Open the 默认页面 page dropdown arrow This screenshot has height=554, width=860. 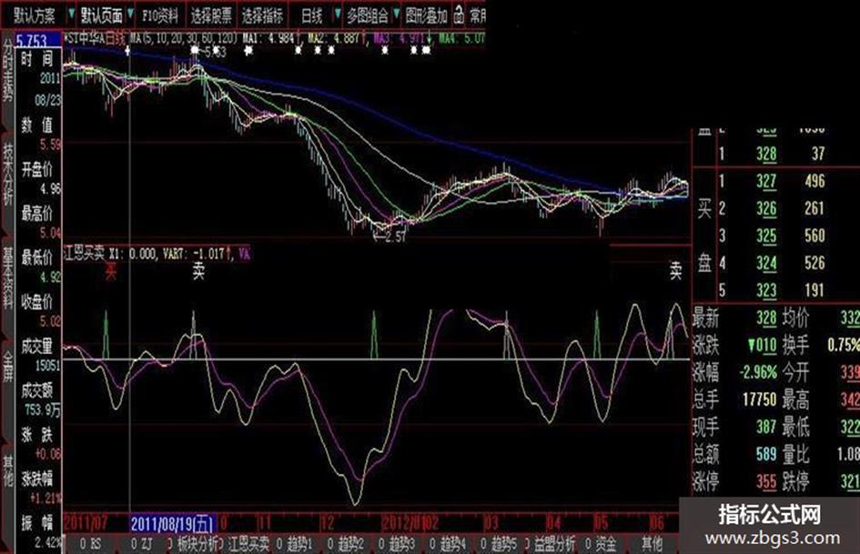130,13
